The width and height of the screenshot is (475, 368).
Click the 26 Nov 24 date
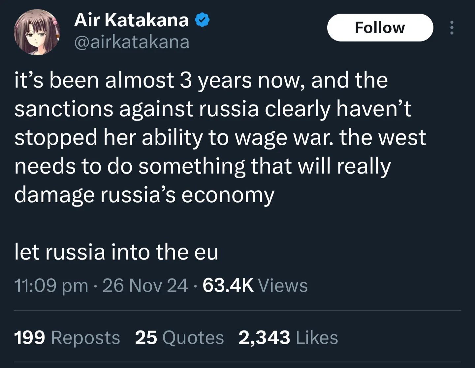(145, 285)
